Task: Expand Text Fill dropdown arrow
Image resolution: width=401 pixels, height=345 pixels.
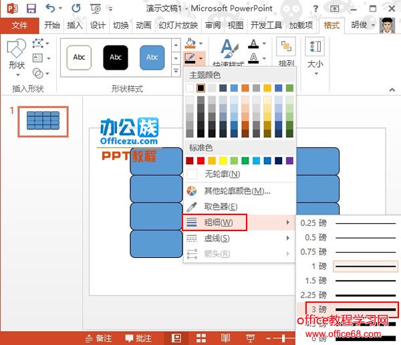Action: click(x=264, y=44)
